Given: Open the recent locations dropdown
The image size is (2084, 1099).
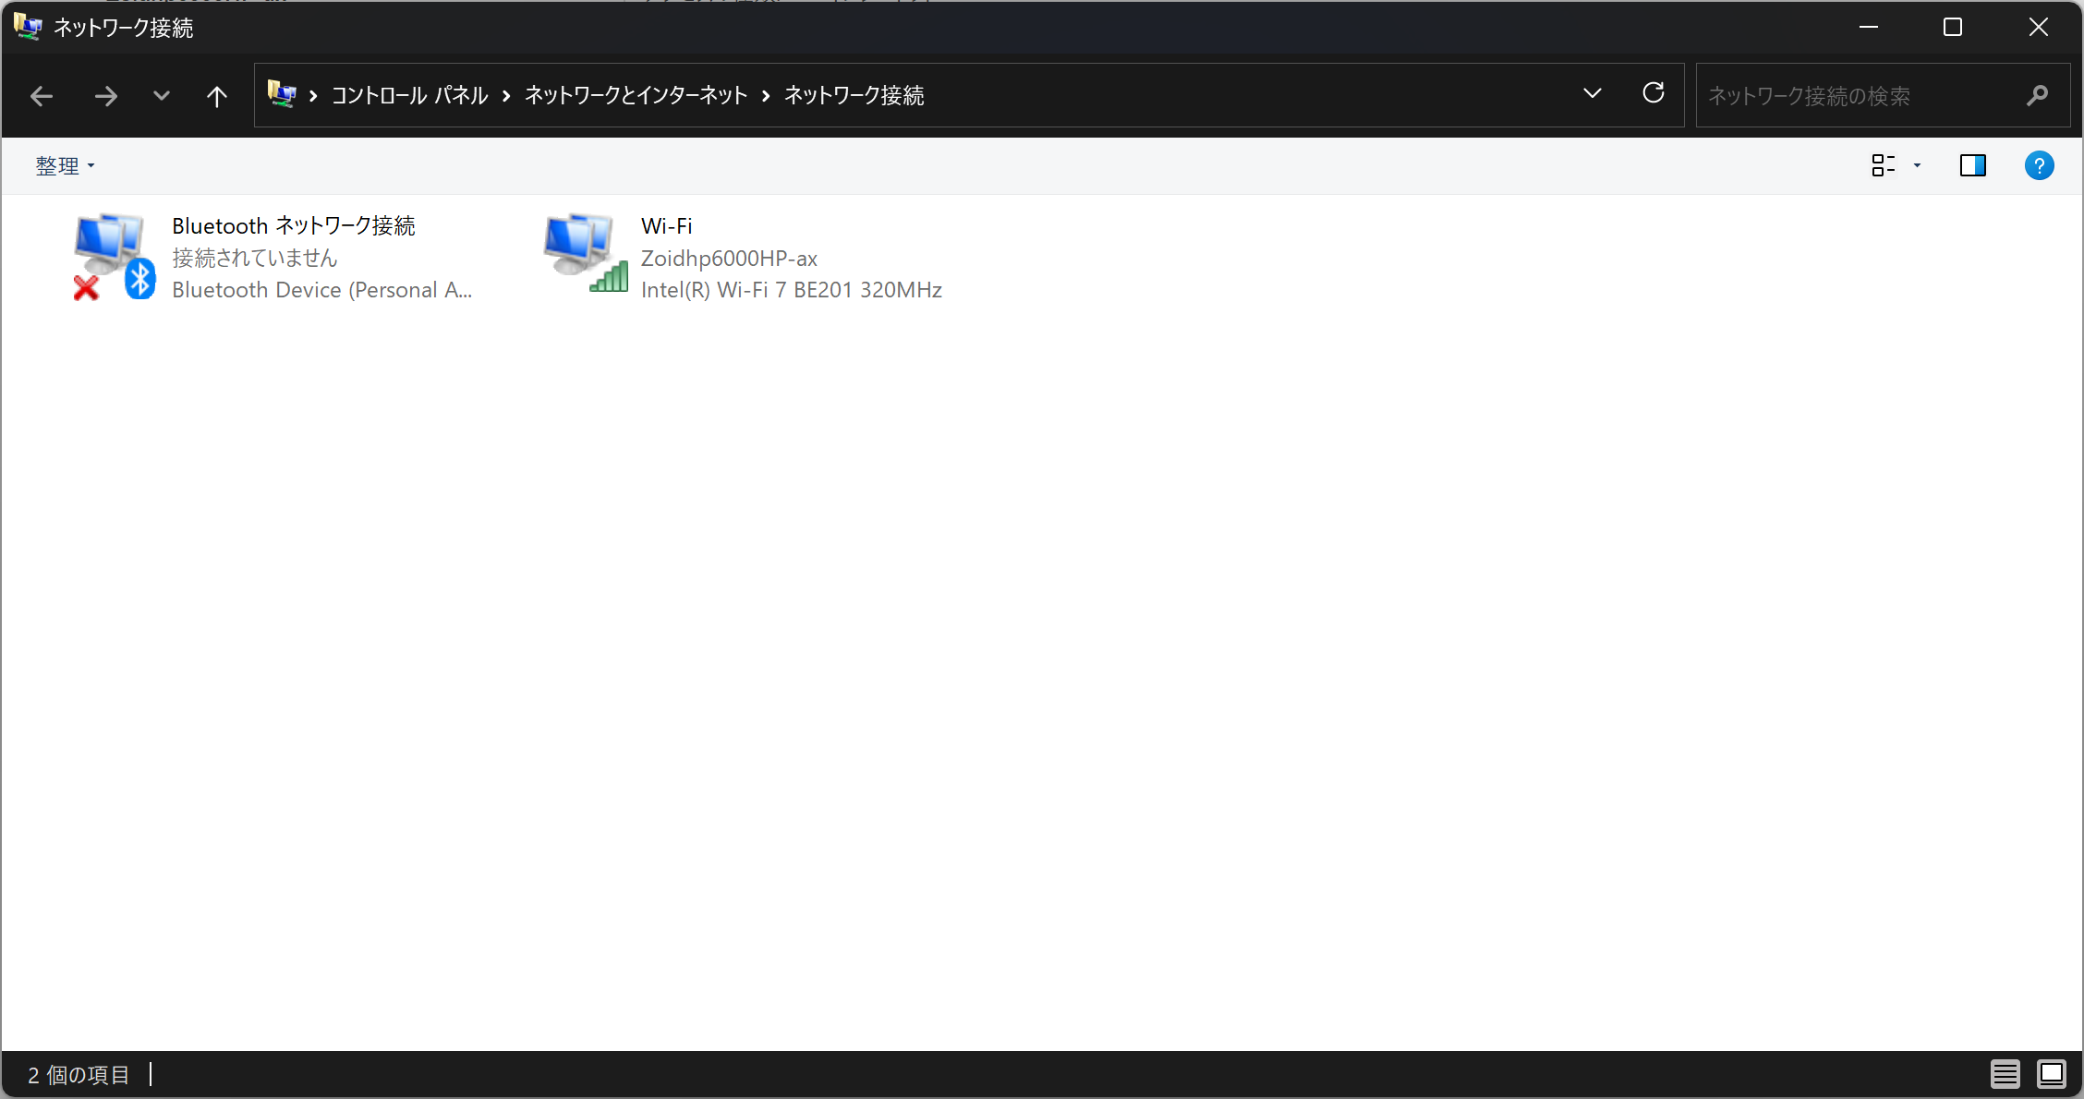Looking at the screenshot, I should (162, 96).
